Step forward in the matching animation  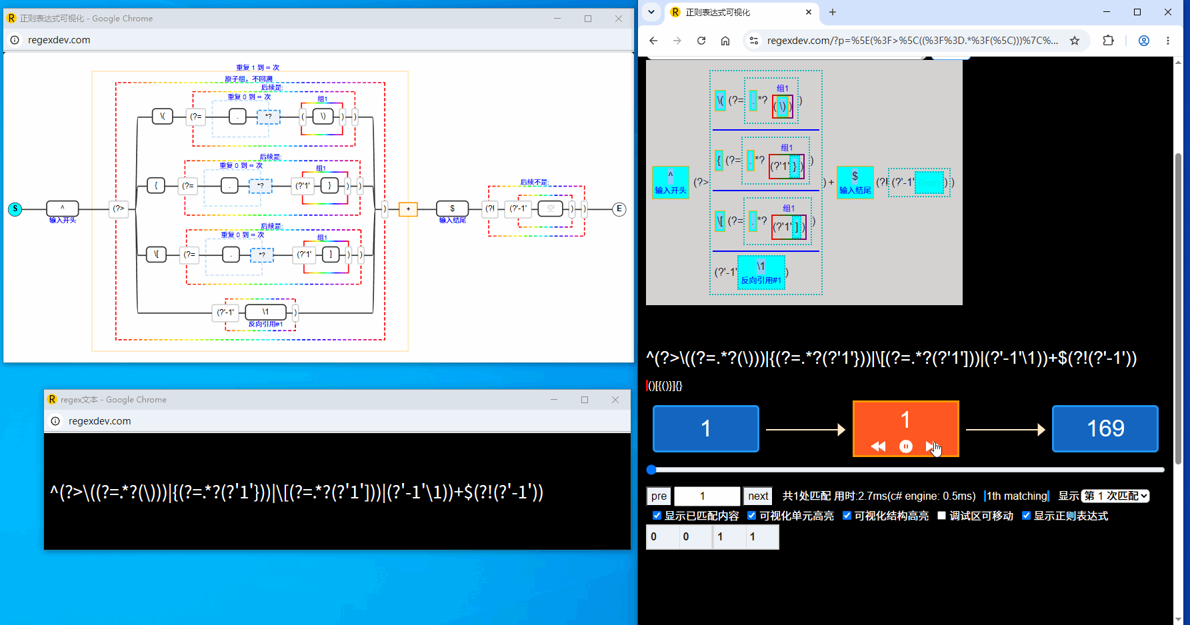pos(931,446)
